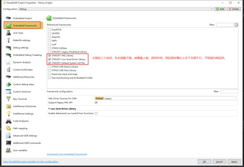Click the Apply button
The width and height of the screenshot is (244, 167).
pyautogui.click(x=234, y=161)
